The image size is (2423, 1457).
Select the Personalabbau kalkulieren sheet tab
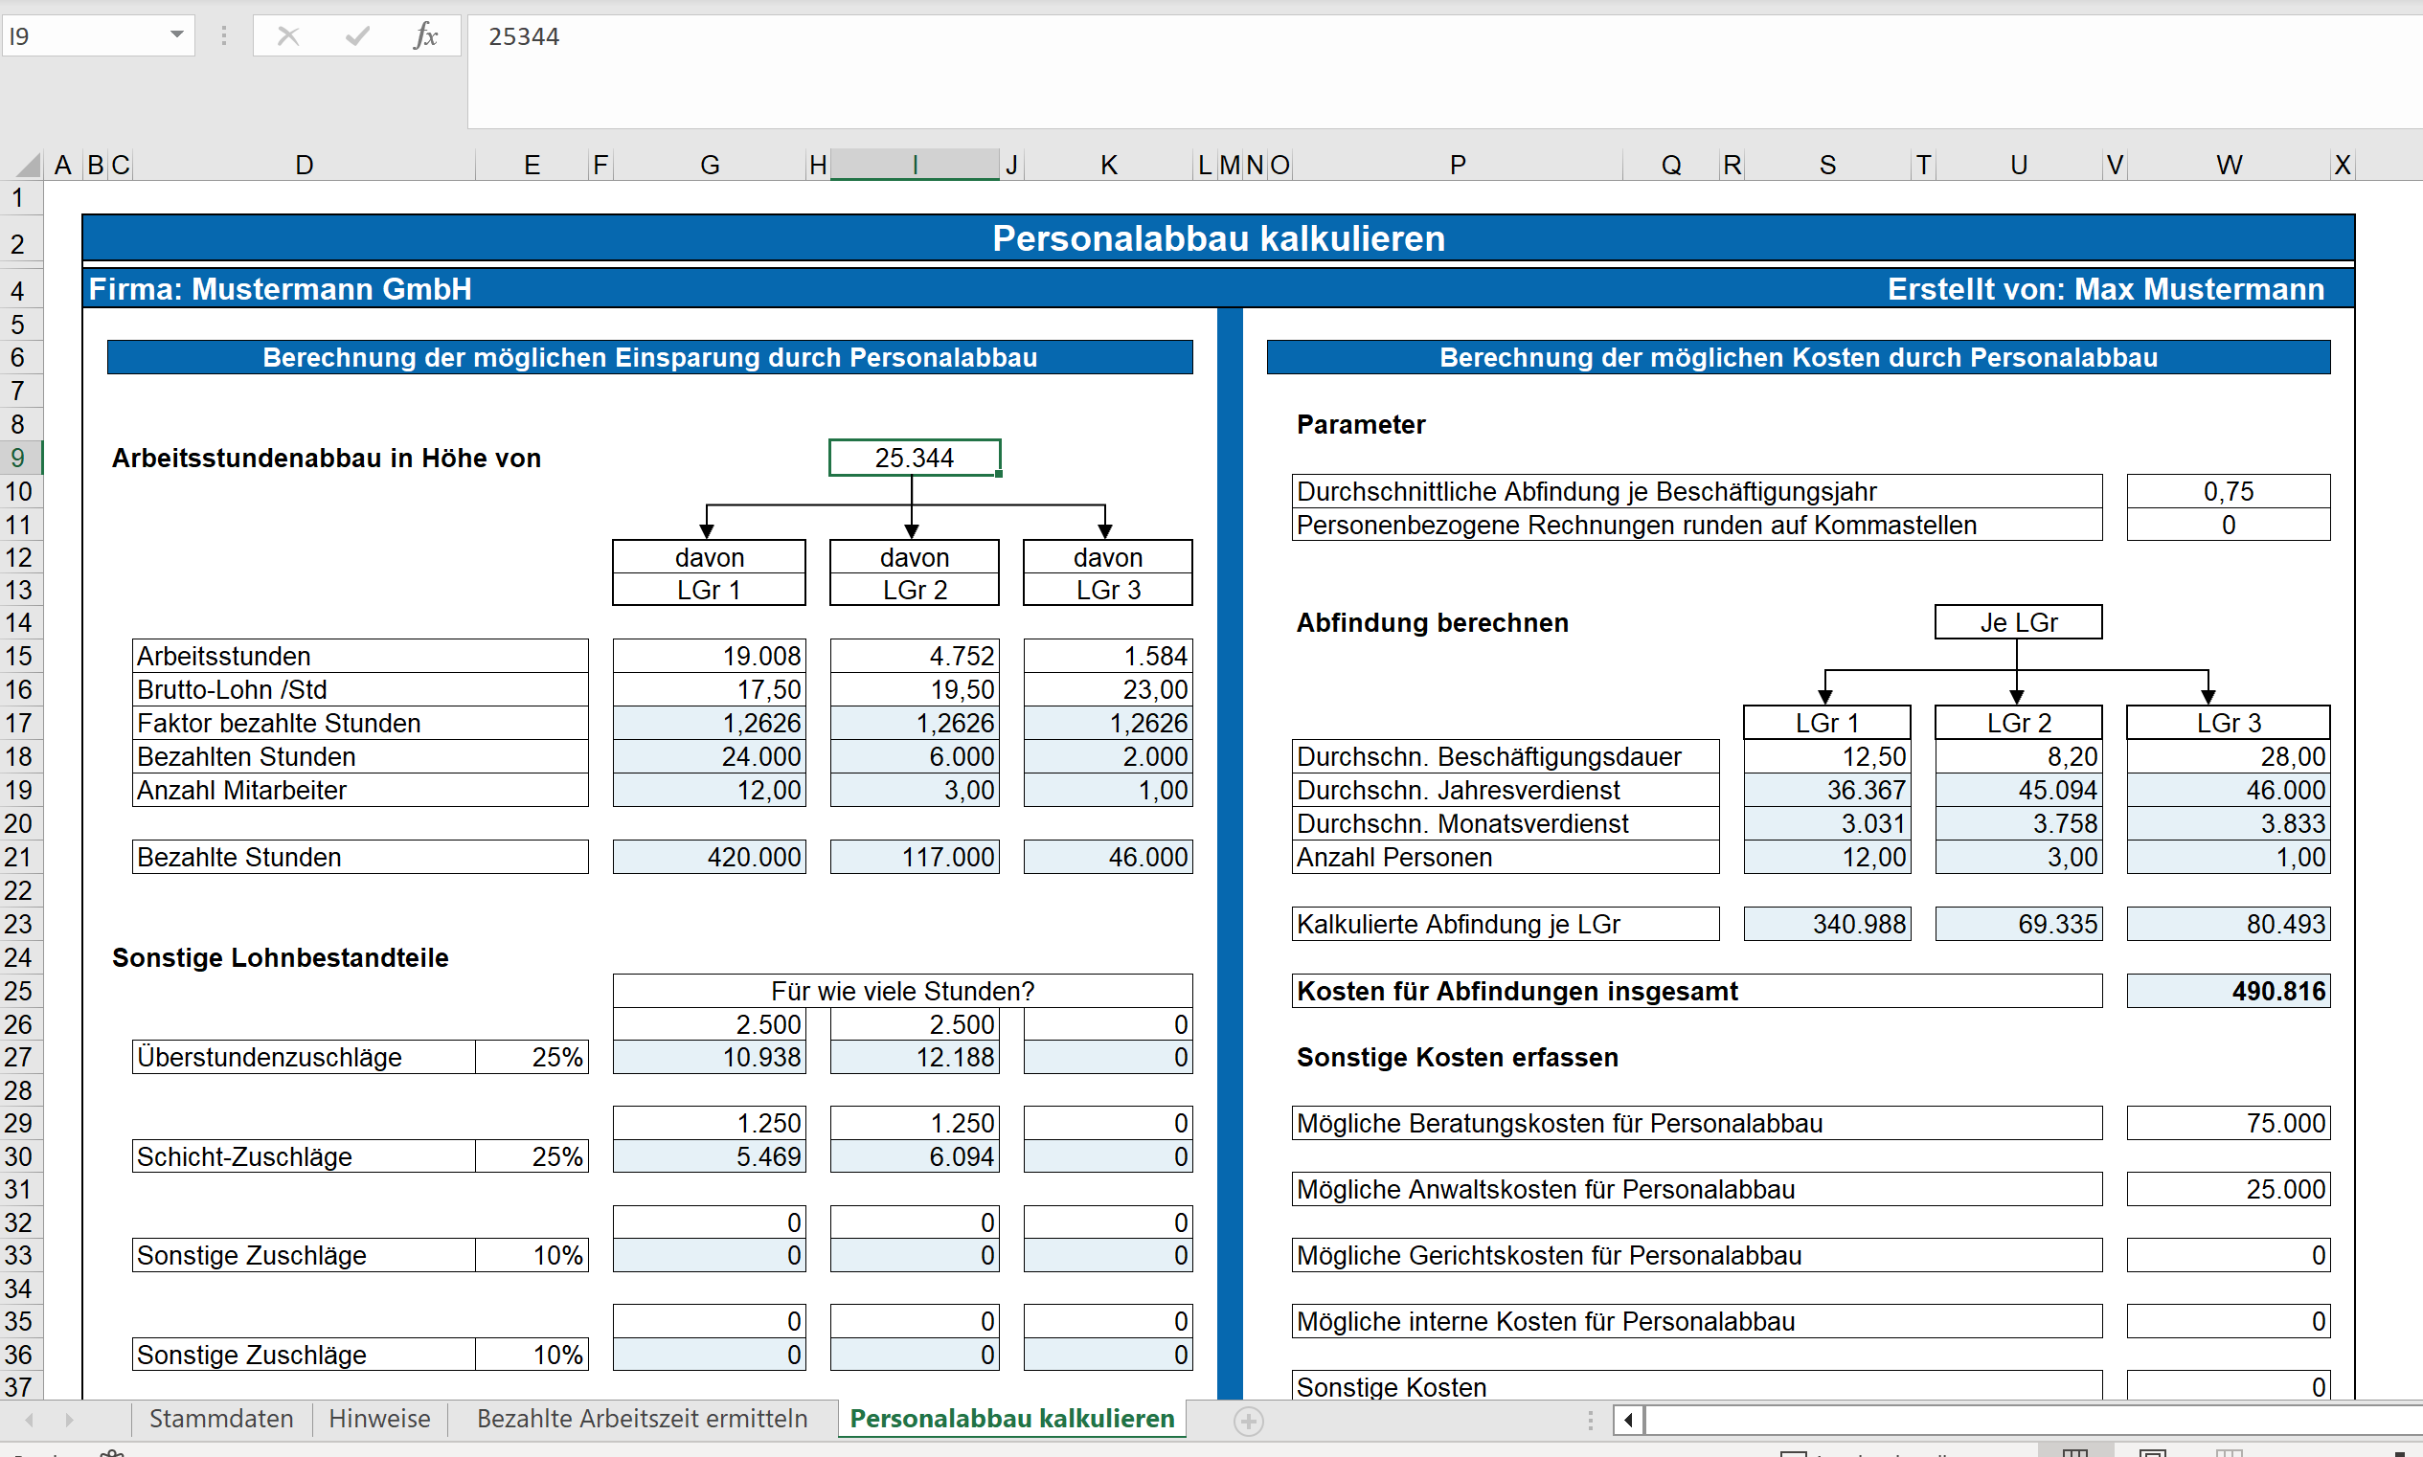(1011, 1419)
